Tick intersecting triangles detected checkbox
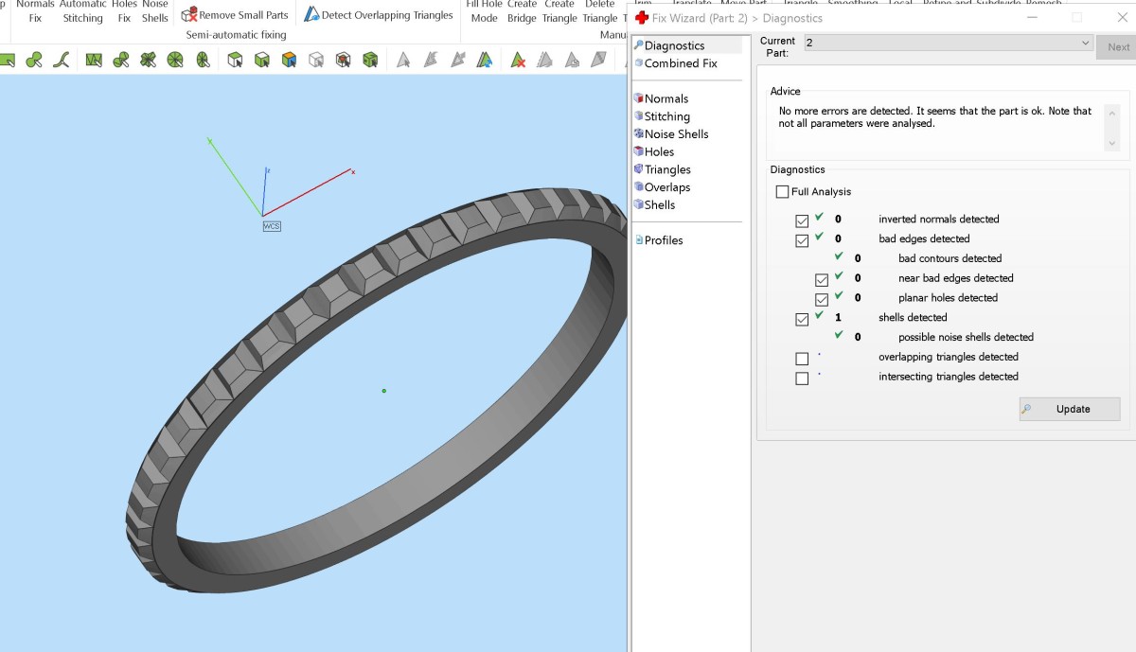 pyautogui.click(x=802, y=379)
